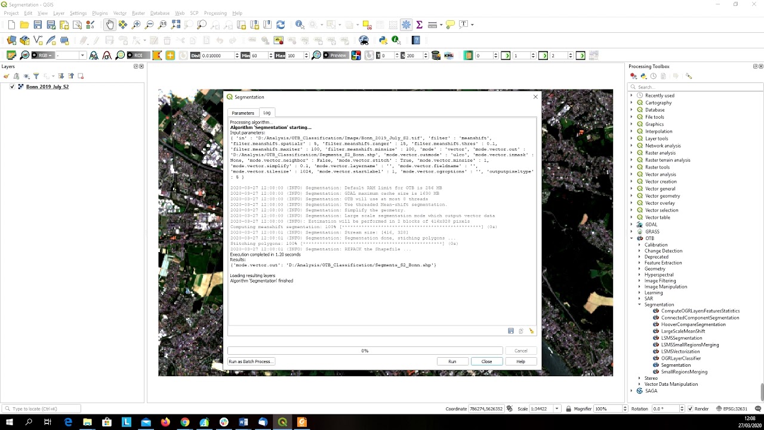The width and height of the screenshot is (764, 430).
Task: Click the Type to locate search box
Action: [41, 408]
